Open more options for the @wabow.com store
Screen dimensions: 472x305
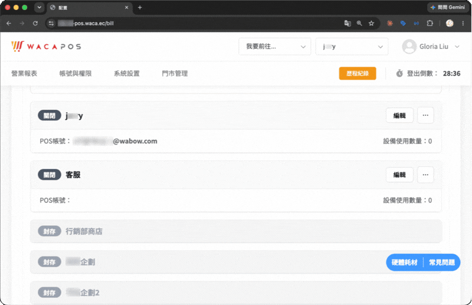425,115
